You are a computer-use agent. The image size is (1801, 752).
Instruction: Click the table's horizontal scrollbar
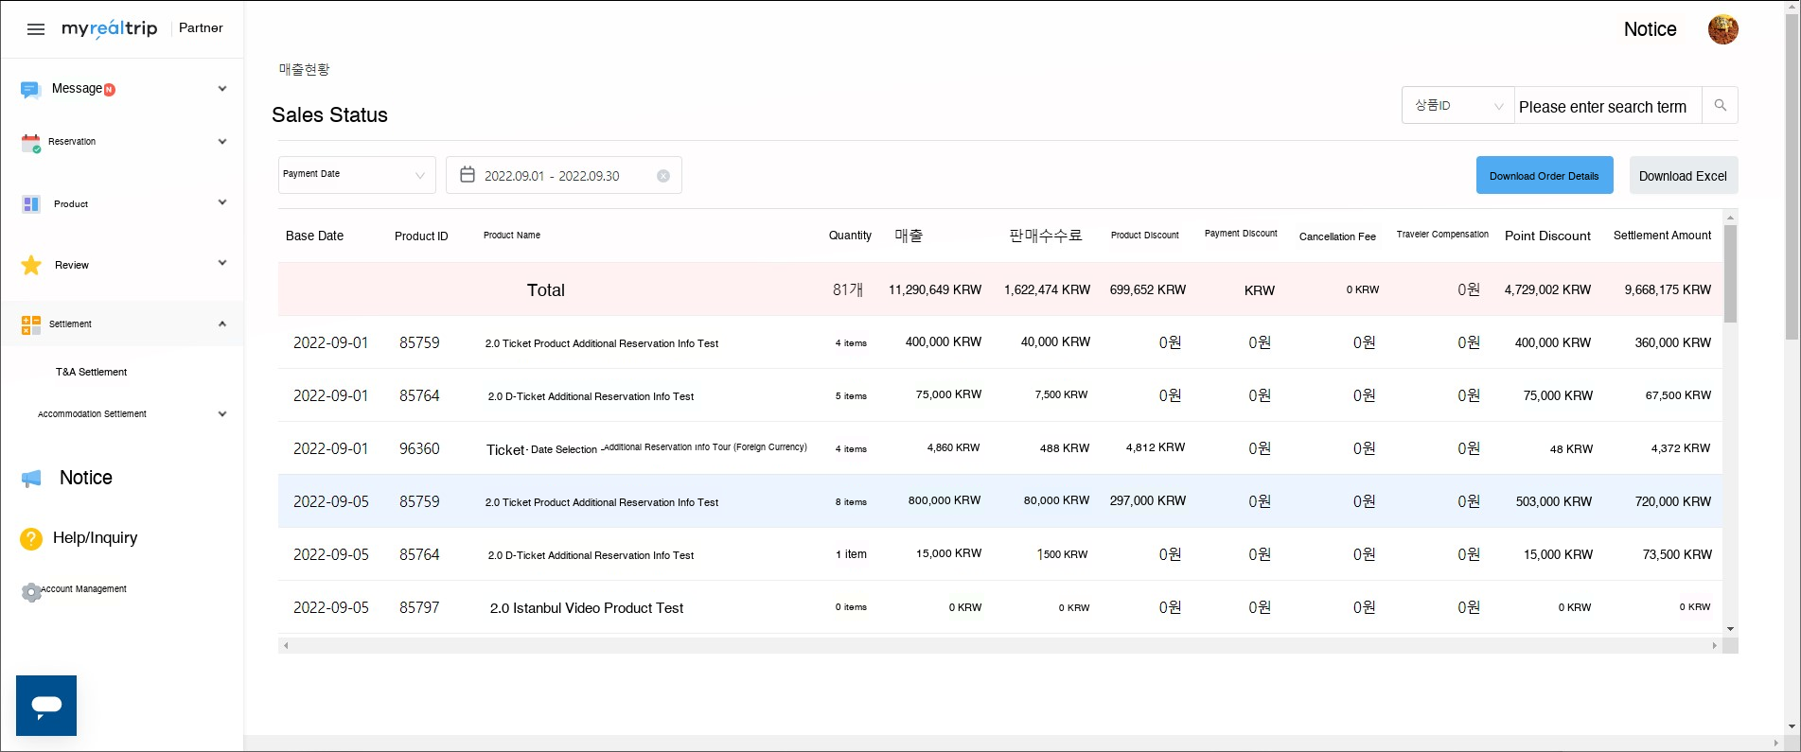point(999,646)
